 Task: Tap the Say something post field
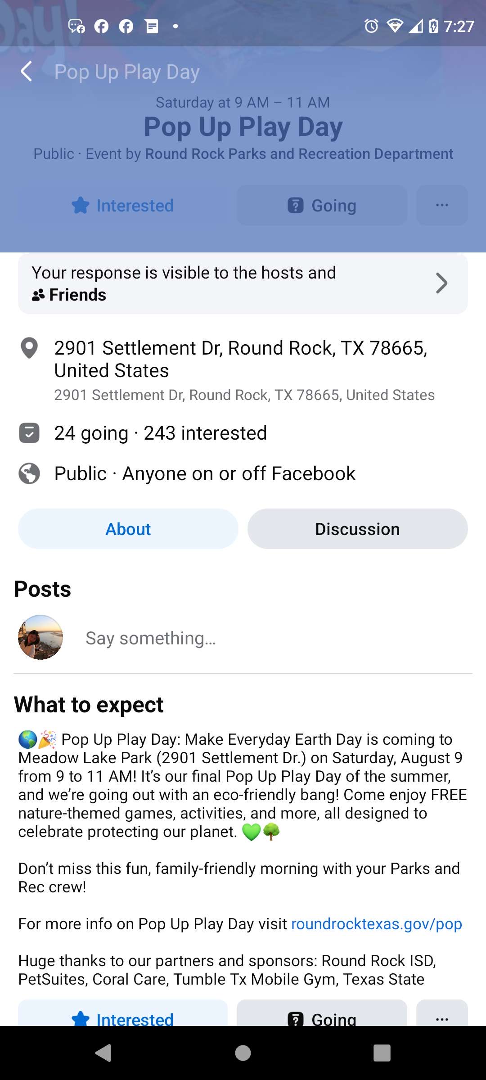tap(151, 638)
